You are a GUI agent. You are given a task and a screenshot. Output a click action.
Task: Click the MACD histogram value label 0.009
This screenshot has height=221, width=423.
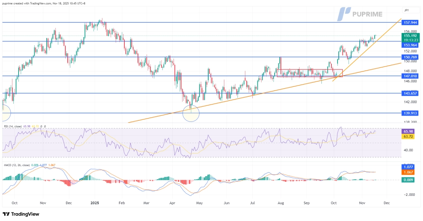click(408, 180)
